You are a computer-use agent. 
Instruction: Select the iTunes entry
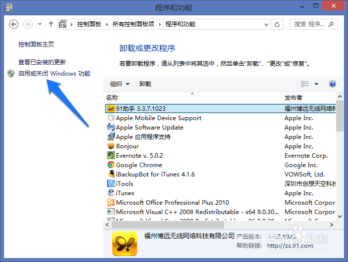coord(125,193)
